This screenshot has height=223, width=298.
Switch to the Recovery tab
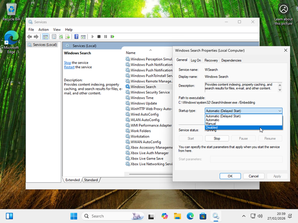click(x=211, y=60)
